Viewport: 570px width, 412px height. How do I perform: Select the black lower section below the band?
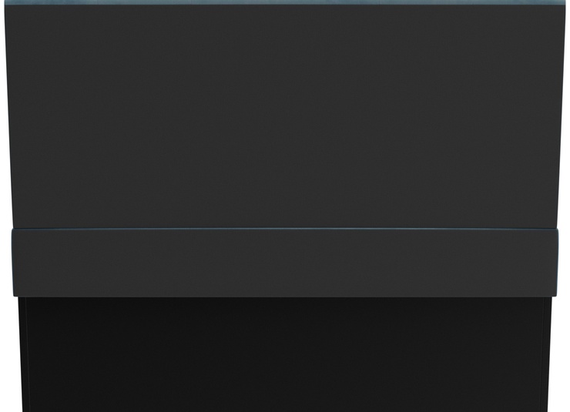(285, 354)
